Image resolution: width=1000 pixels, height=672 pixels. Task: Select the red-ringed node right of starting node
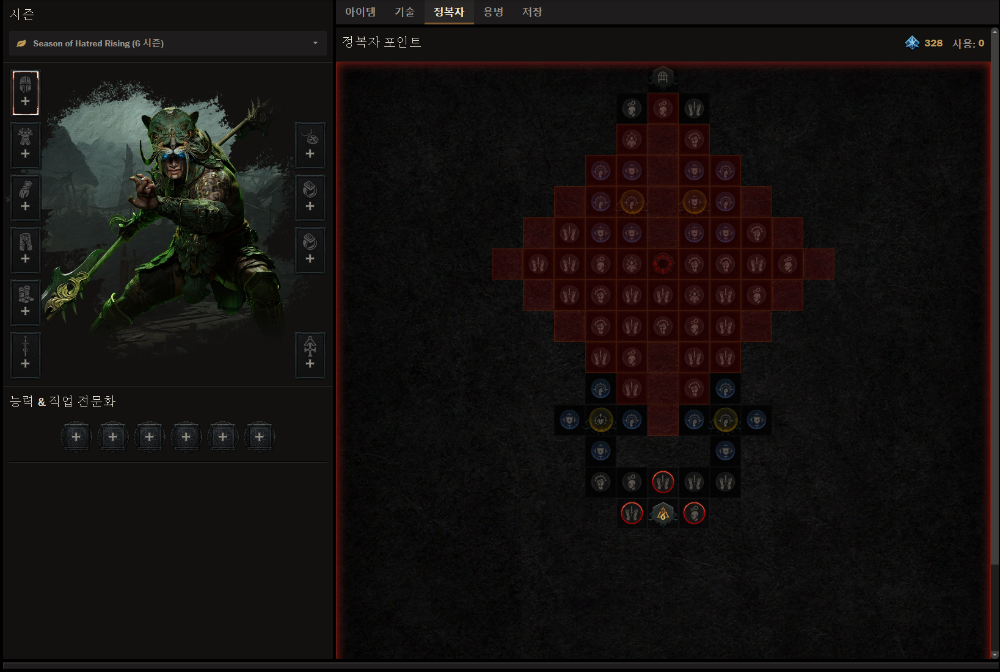pyautogui.click(x=694, y=513)
